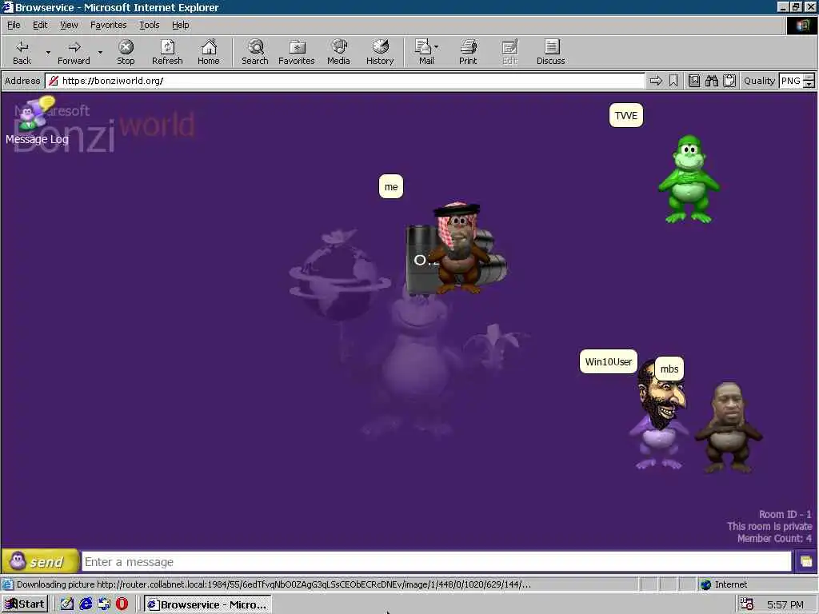
Task: Click the Discuss toolbar button
Action: 550,52
